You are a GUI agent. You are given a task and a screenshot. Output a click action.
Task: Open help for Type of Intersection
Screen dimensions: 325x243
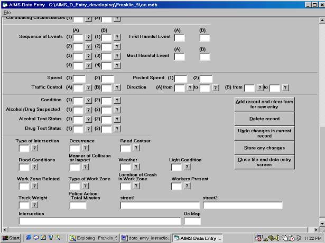pos(35,148)
